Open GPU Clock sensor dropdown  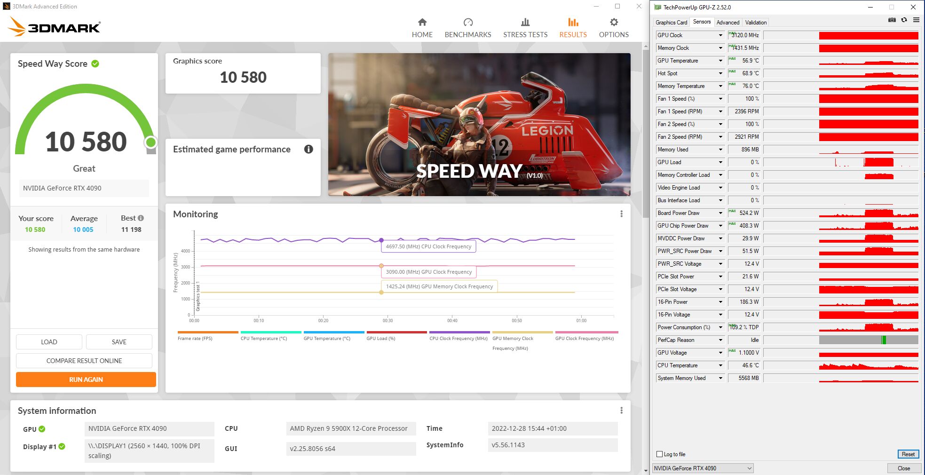tap(720, 35)
